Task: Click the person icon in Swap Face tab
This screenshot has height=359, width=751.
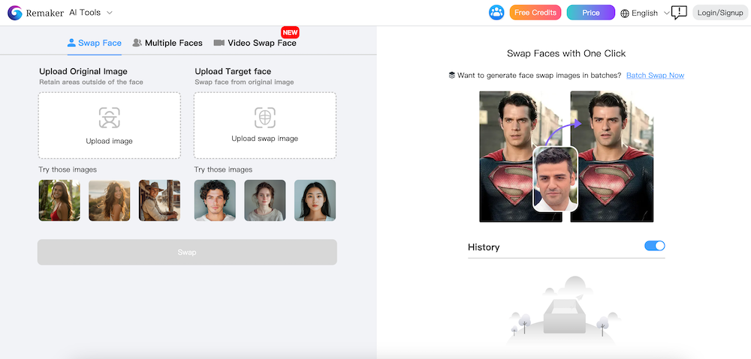Action: (x=71, y=43)
